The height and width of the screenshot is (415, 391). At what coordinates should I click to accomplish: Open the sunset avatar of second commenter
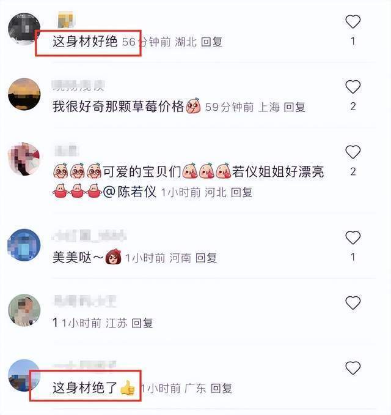point(24,94)
